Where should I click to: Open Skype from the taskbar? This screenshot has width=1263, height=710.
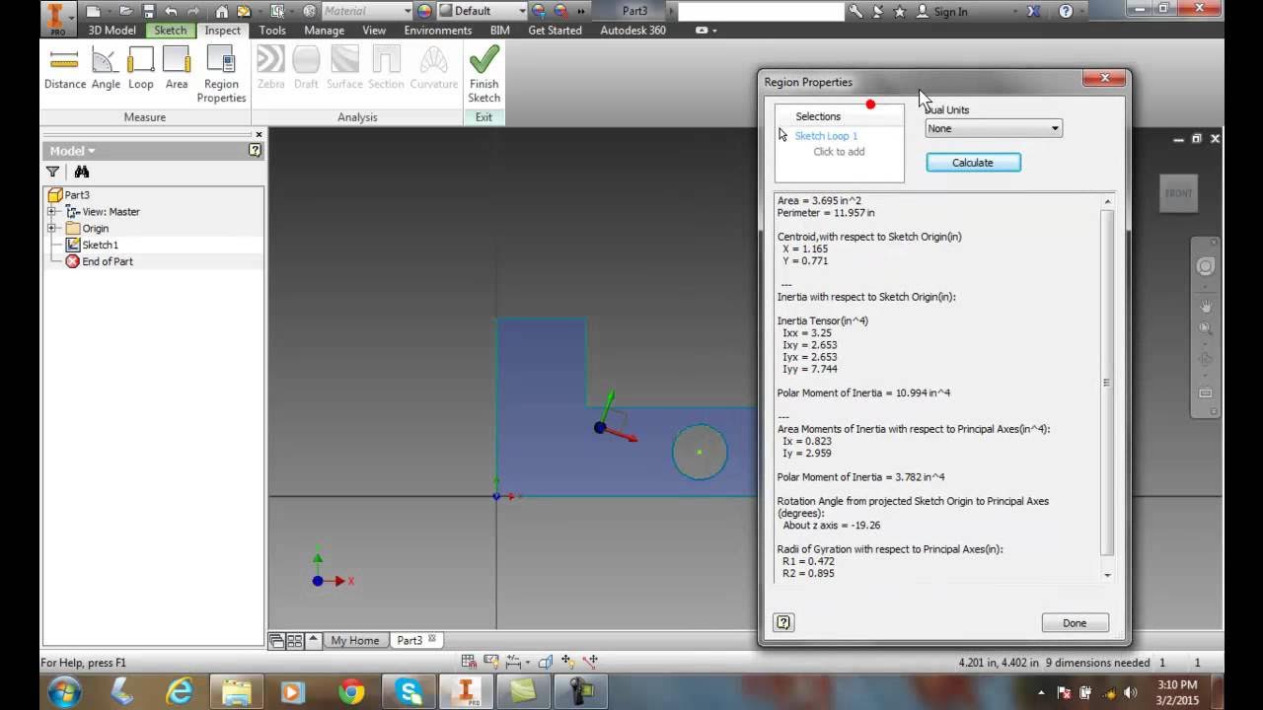tap(409, 692)
